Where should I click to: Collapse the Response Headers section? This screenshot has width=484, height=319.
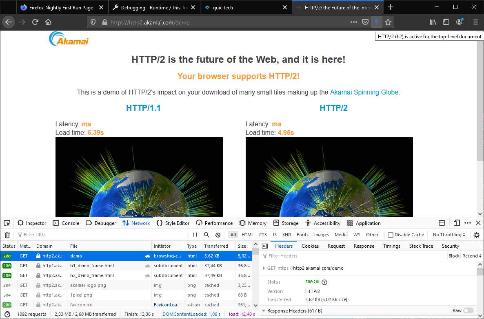coord(264,311)
